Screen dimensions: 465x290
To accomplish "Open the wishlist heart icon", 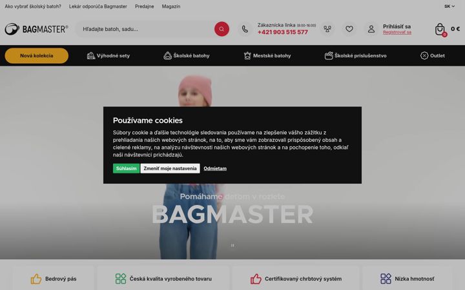I will tap(349, 29).
